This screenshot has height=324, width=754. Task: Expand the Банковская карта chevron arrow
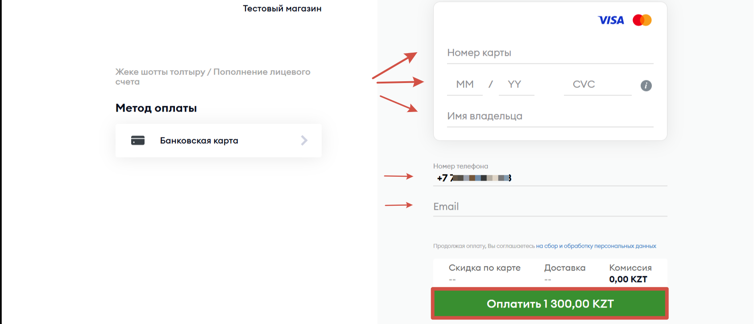(x=304, y=141)
